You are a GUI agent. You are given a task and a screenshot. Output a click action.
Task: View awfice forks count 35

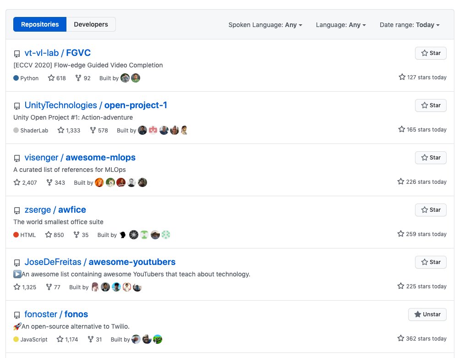[x=81, y=235]
